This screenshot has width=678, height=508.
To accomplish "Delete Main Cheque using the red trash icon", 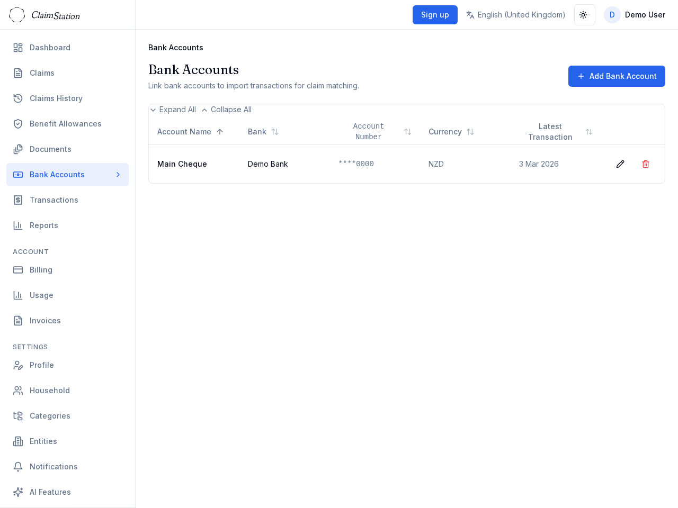I will tap(646, 164).
